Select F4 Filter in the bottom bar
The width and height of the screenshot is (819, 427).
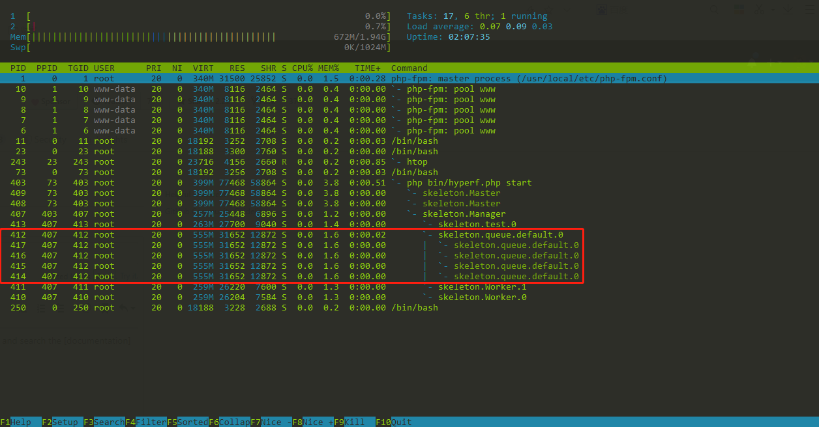(146, 422)
